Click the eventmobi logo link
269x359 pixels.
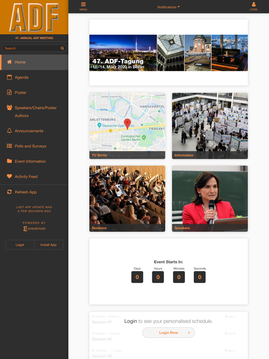[x=34, y=229]
